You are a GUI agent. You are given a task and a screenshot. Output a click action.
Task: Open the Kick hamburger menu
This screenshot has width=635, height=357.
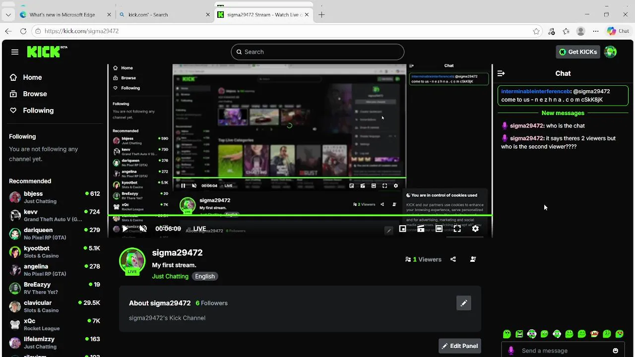pos(15,52)
